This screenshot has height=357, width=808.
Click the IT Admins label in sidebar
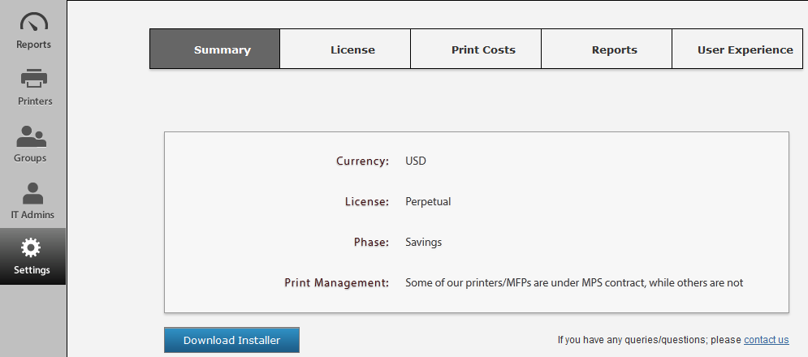[x=32, y=214]
